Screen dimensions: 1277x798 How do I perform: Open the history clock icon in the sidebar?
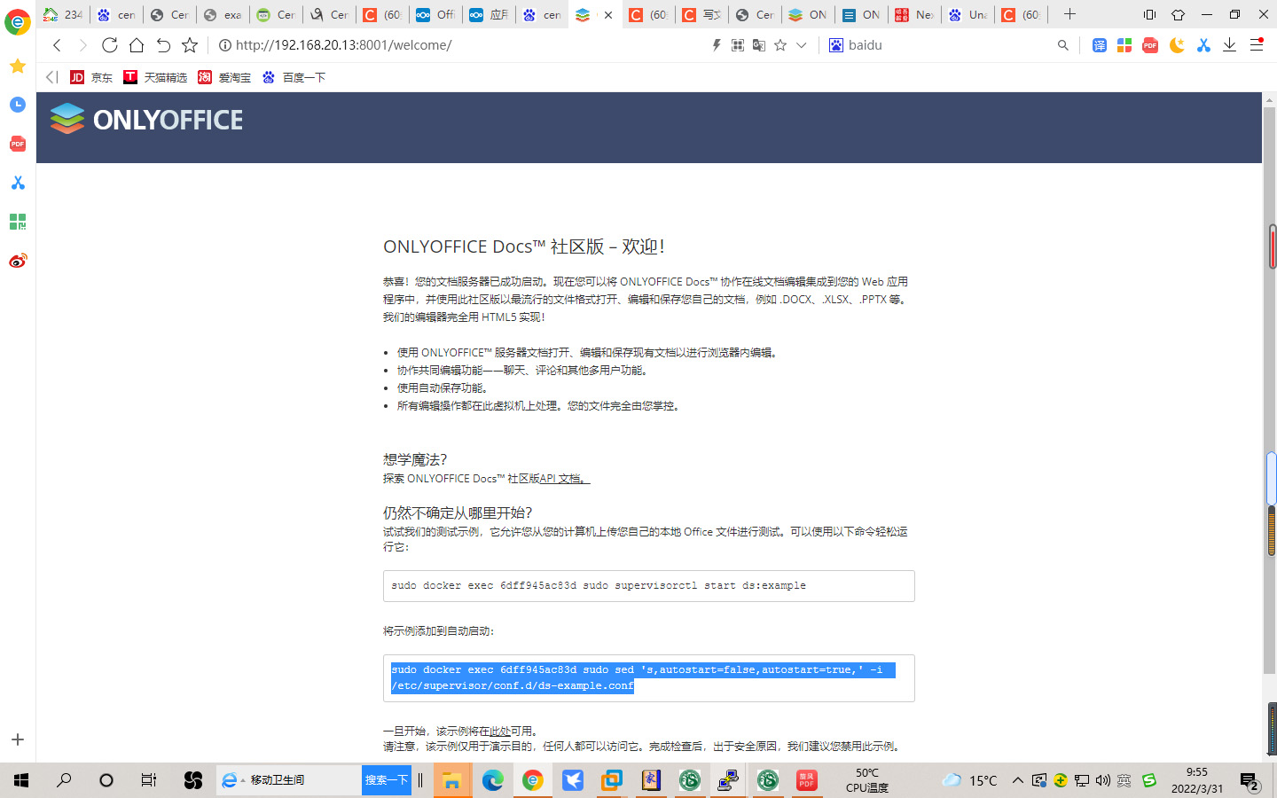(18, 105)
